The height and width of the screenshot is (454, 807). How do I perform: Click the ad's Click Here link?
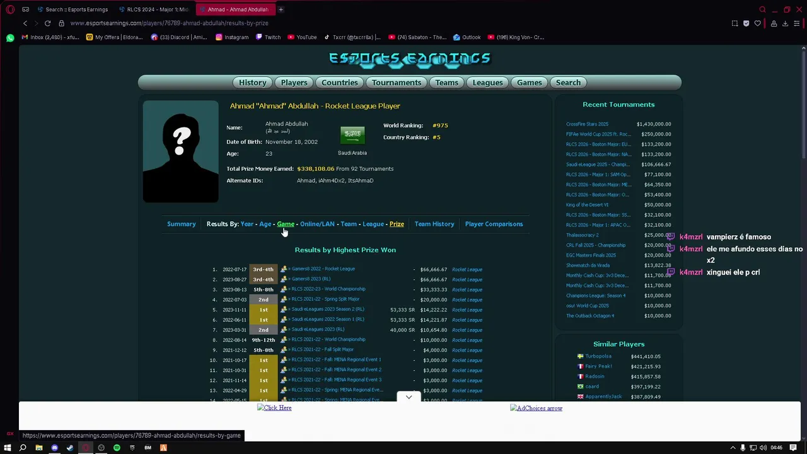click(x=274, y=408)
